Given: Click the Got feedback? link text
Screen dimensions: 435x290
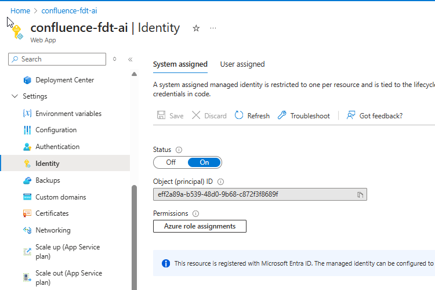Looking at the screenshot, I should point(381,116).
